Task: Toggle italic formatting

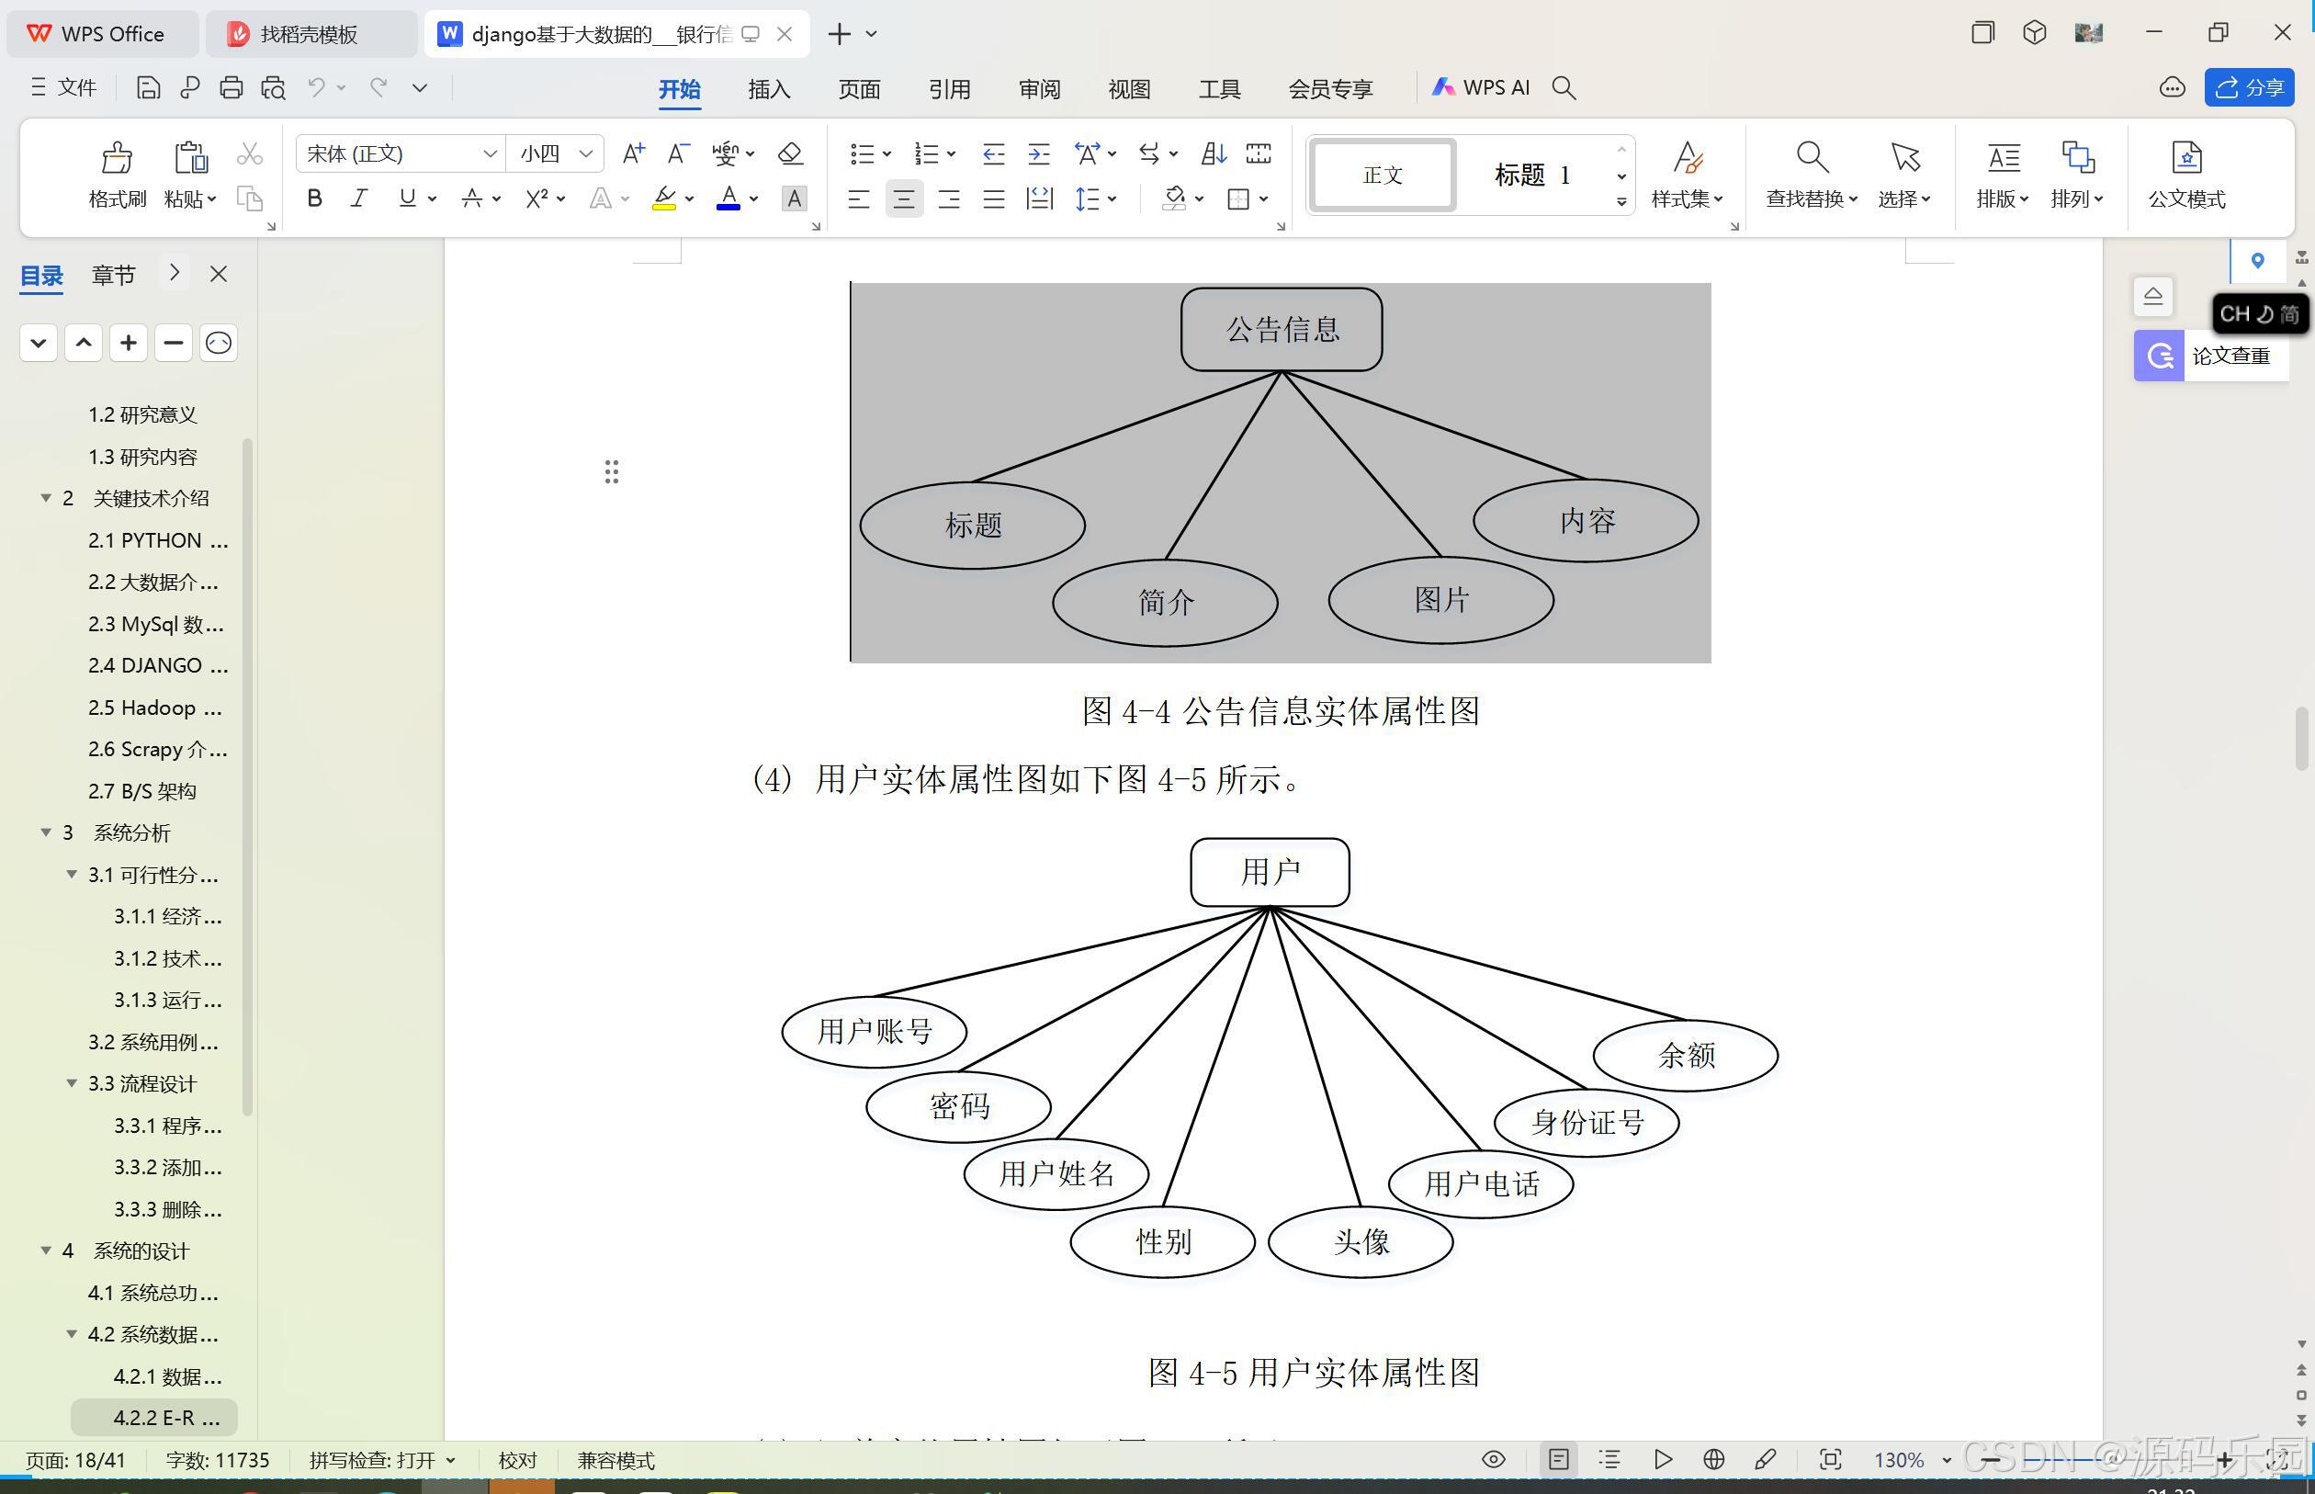Action: [359, 198]
